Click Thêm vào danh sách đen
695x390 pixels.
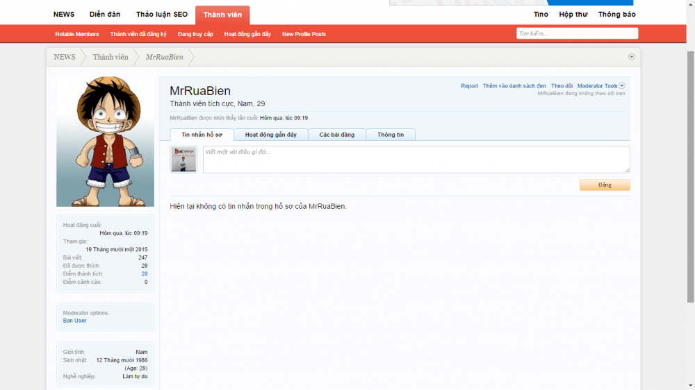tap(514, 86)
